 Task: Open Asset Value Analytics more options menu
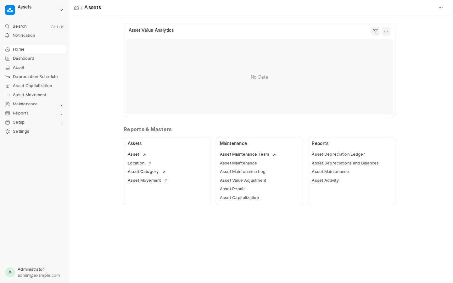386,31
